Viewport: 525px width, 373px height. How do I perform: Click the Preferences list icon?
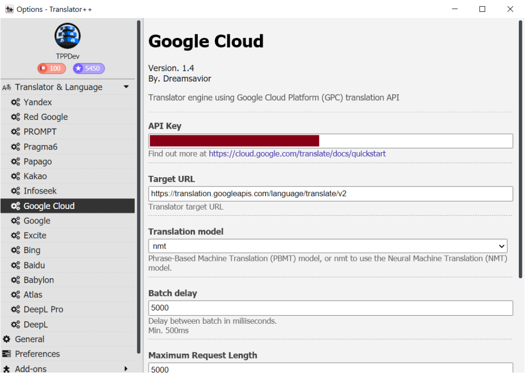click(x=6, y=354)
